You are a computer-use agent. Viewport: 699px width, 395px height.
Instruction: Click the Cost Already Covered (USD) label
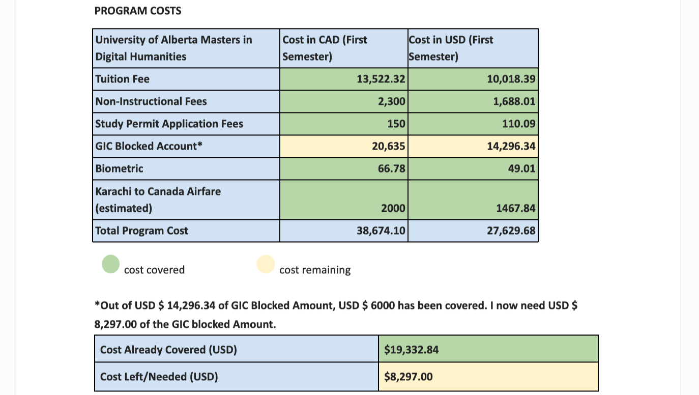168,350
